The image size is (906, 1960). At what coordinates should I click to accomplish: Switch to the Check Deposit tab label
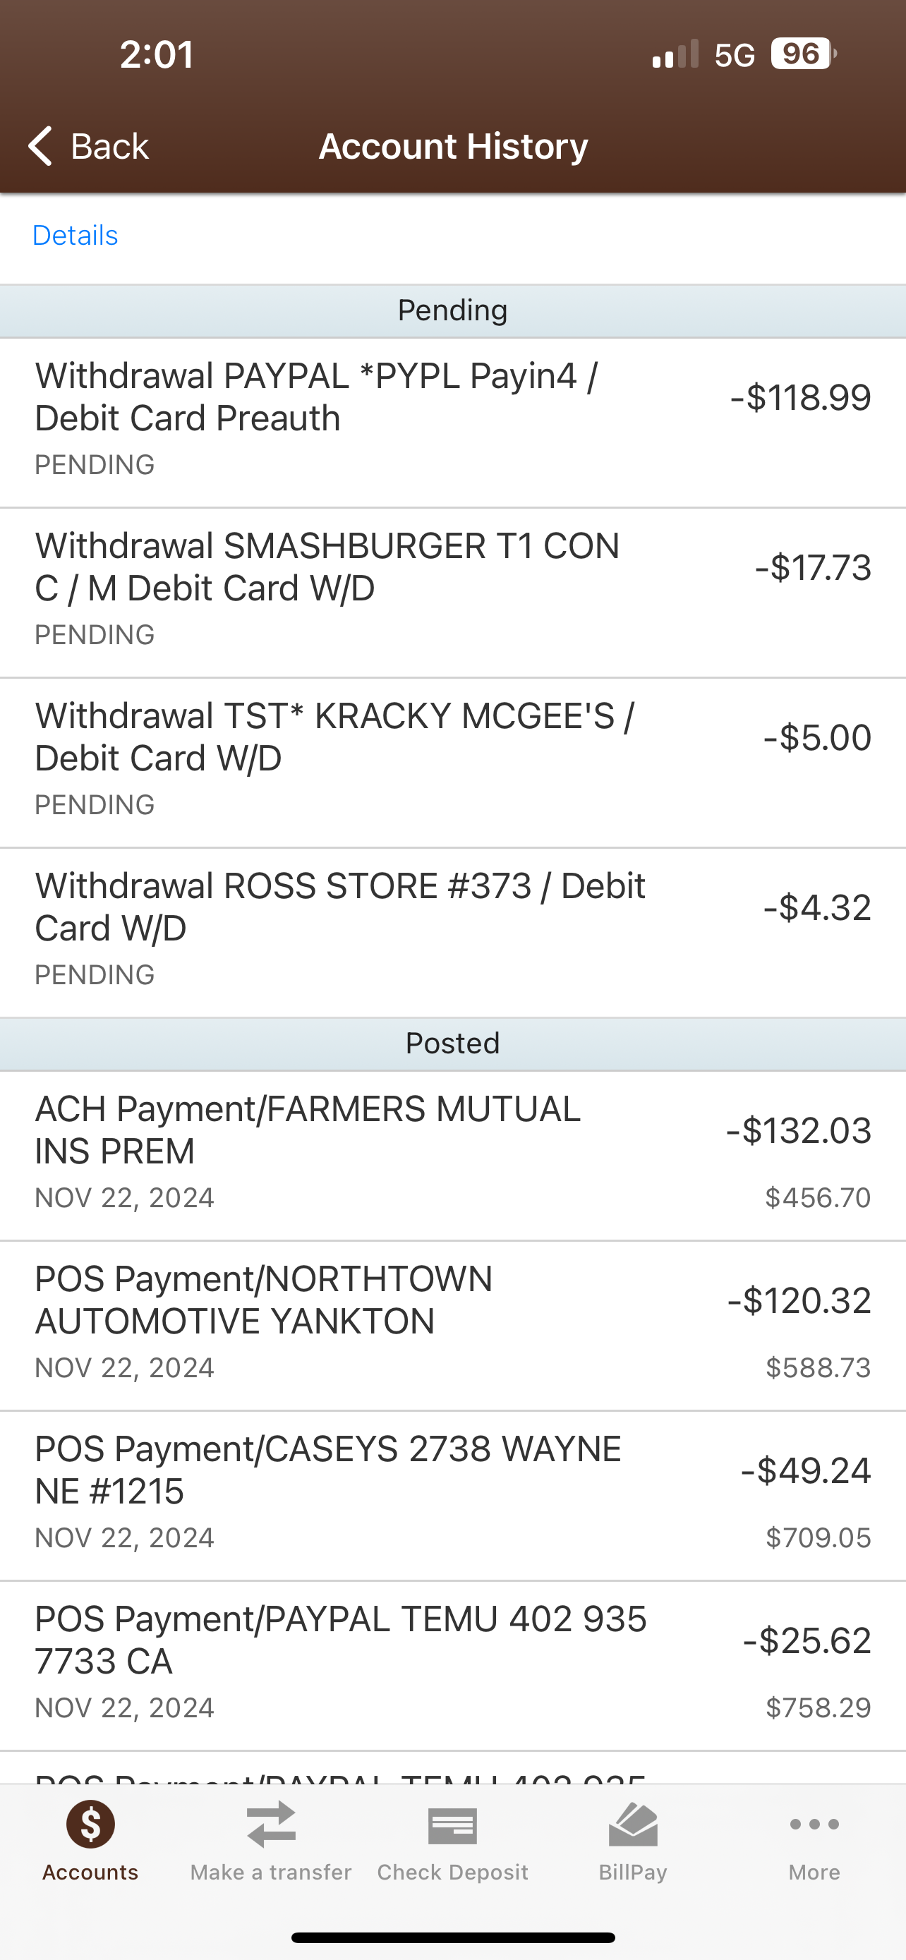click(452, 1873)
